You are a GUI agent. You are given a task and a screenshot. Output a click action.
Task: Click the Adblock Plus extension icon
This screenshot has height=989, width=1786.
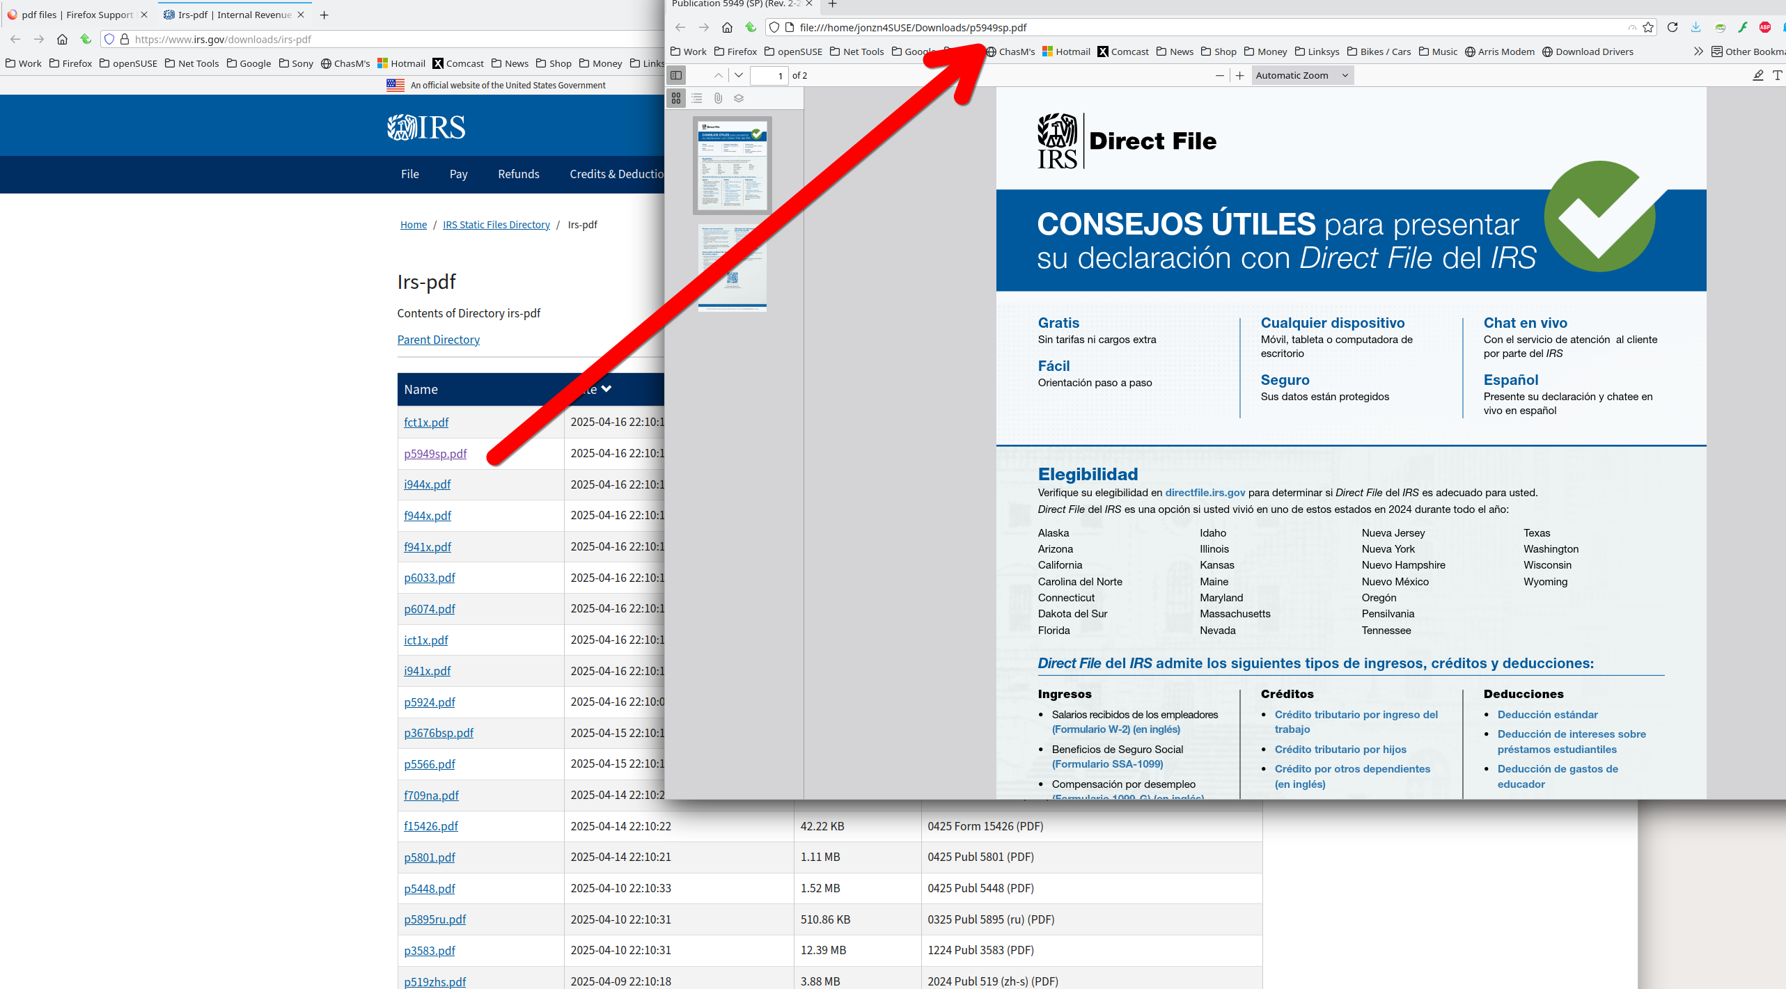point(1765,27)
